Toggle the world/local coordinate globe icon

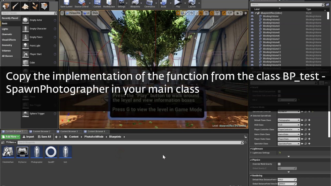(x=192, y=13)
